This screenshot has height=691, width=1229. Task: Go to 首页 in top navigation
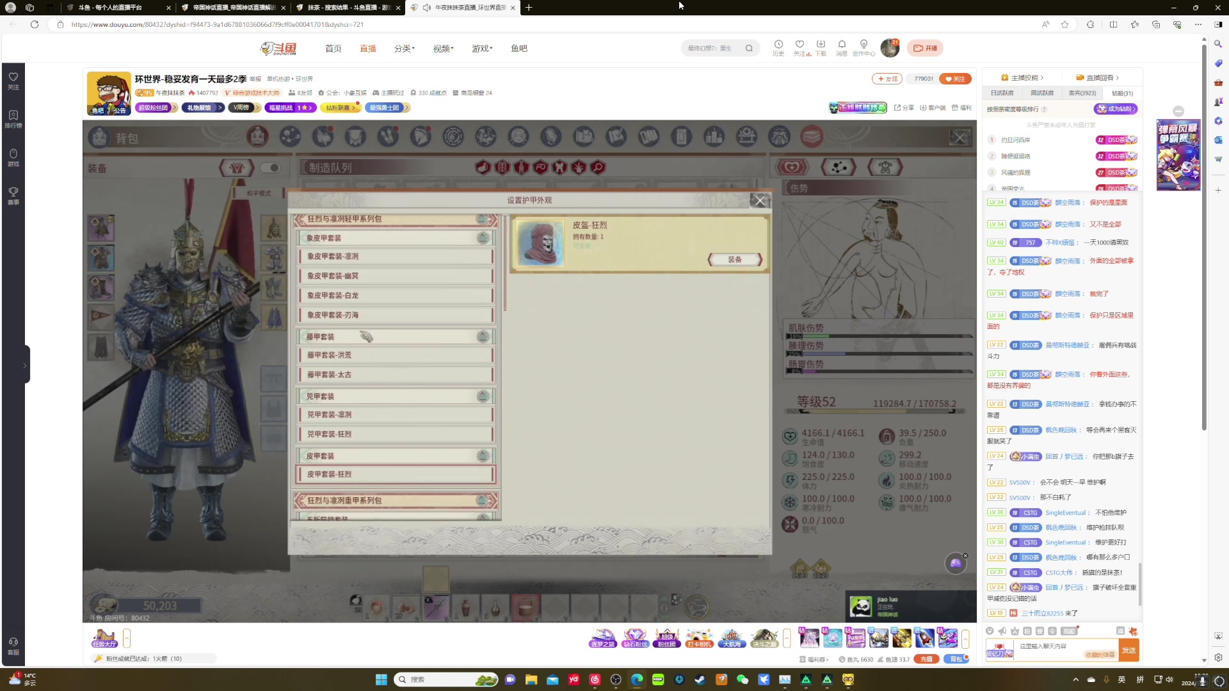[333, 49]
